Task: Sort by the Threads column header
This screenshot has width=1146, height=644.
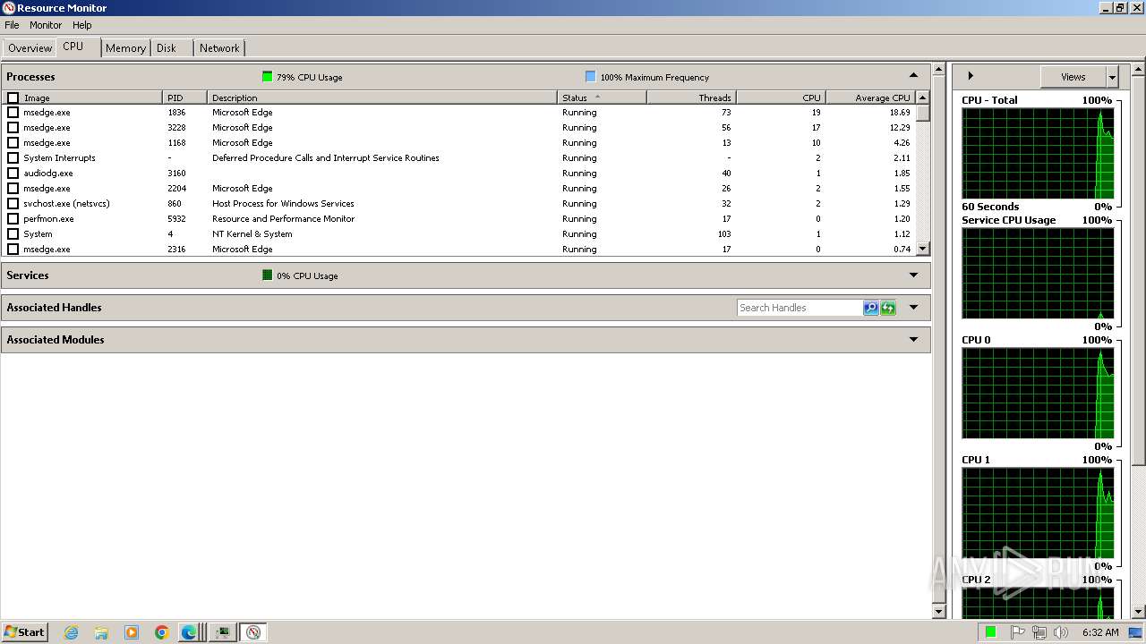Action: coord(691,97)
